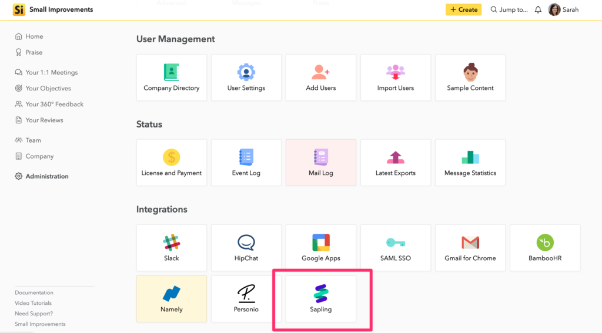Open Your 360° Feedback in sidebar

point(49,105)
